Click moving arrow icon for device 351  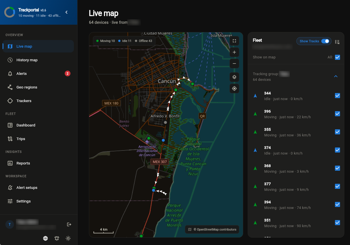point(255,223)
